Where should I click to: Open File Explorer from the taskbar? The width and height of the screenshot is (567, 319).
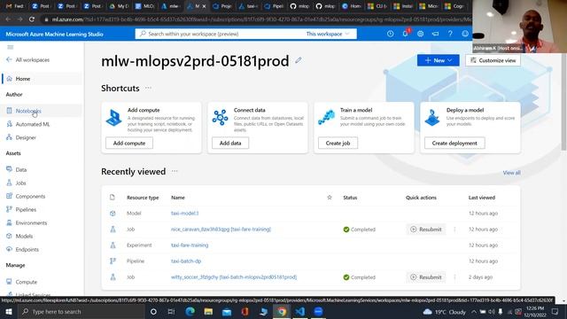tap(208, 311)
